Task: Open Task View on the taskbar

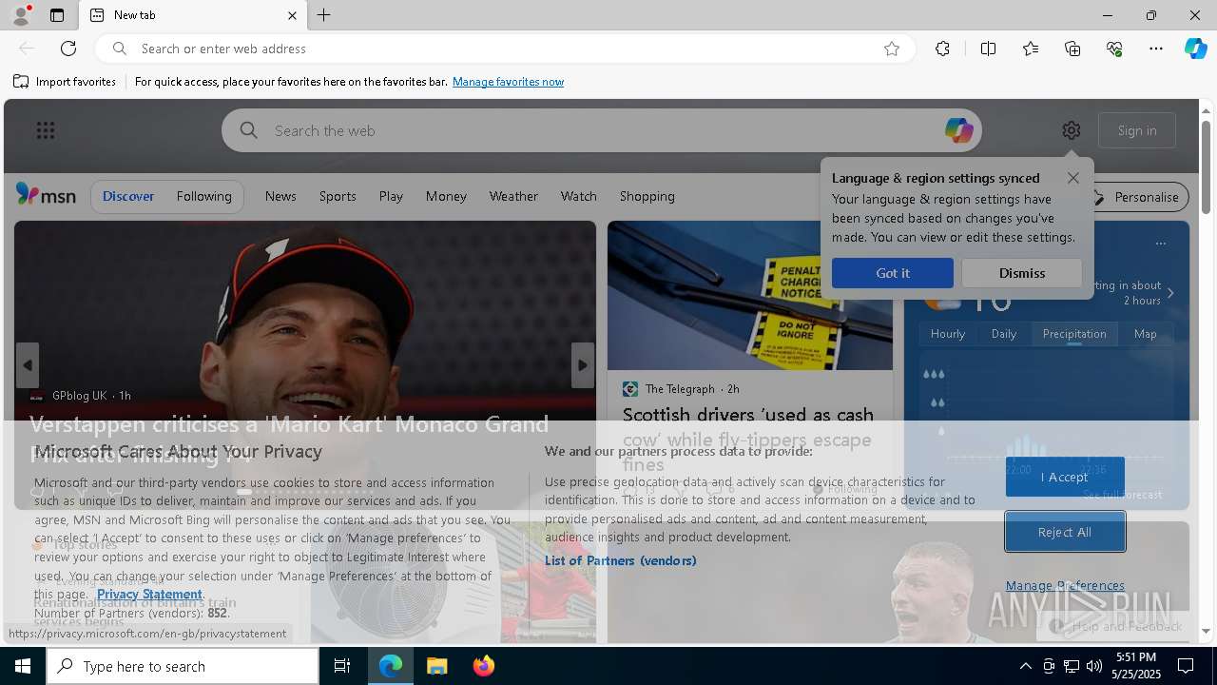Action: [342, 666]
